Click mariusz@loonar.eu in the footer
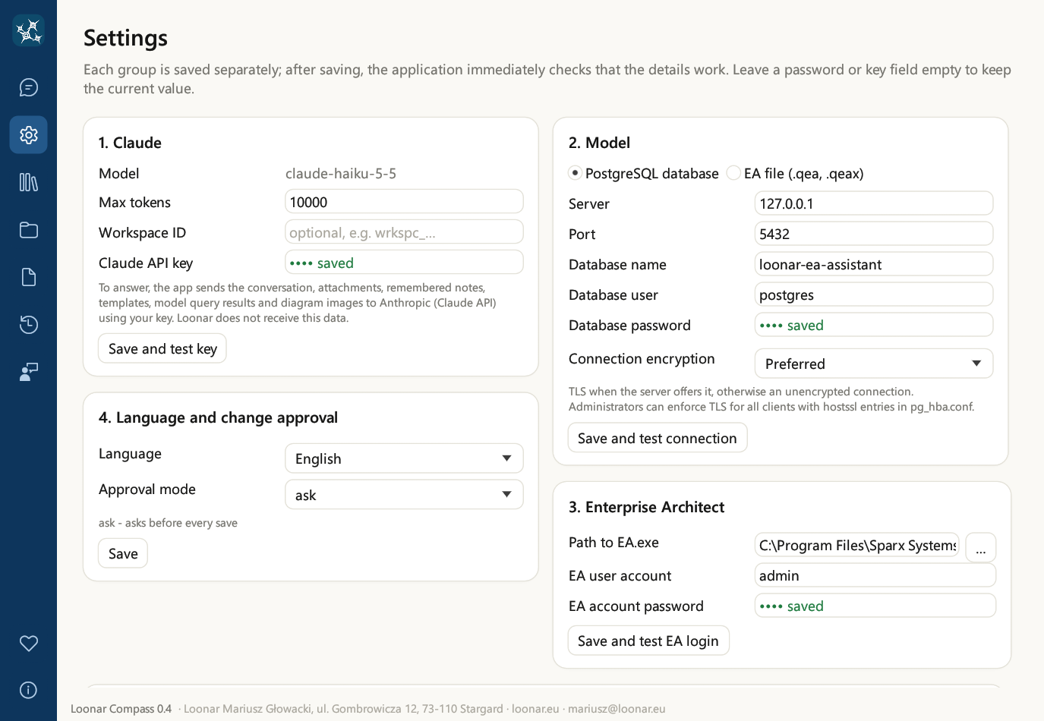The width and height of the screenshot is (1044, 721). [617, 709]
